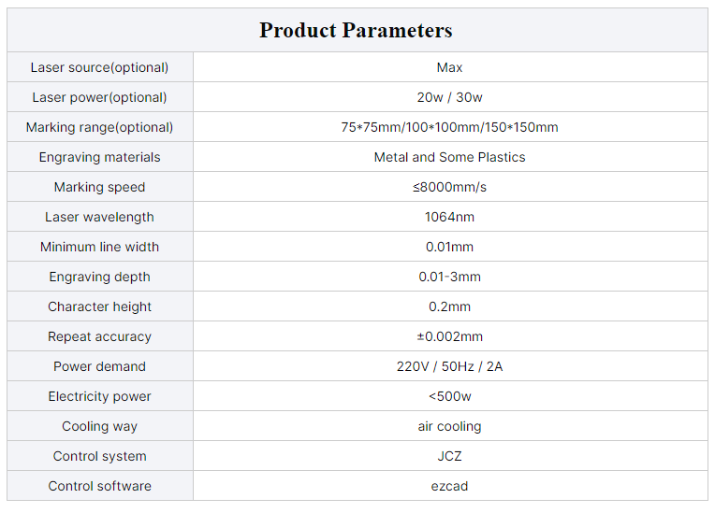Select the ezcad control software value
Screen dimensions: 715x513
coord(449,486)
